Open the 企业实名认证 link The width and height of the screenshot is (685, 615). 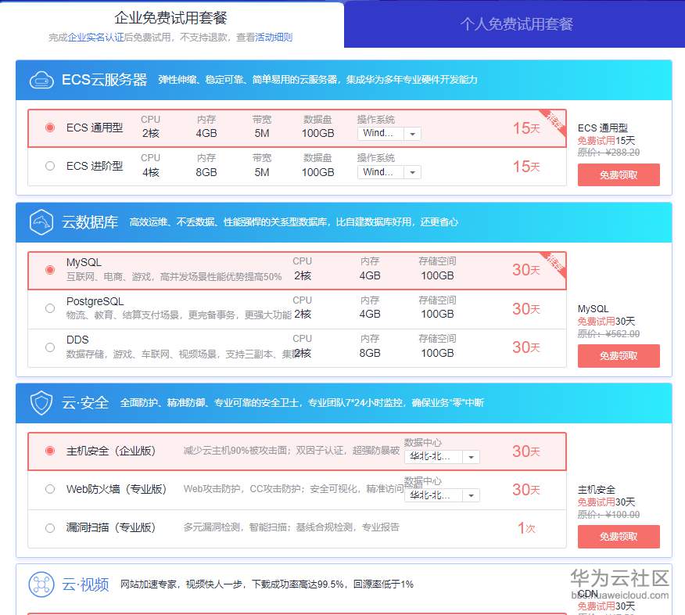point(95,38)
